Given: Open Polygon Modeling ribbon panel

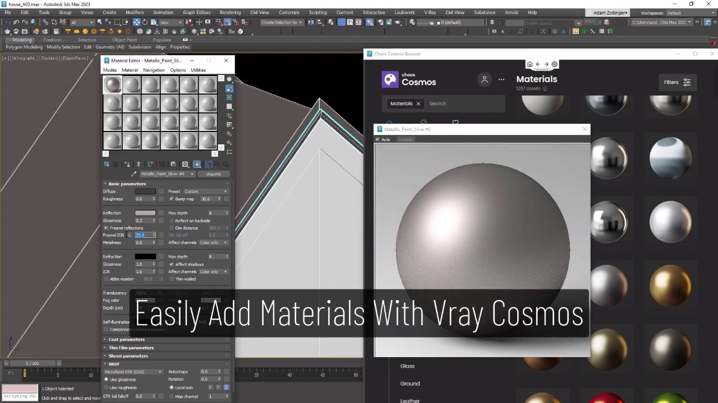Looking at the screenshot, I should pos(24,47).
